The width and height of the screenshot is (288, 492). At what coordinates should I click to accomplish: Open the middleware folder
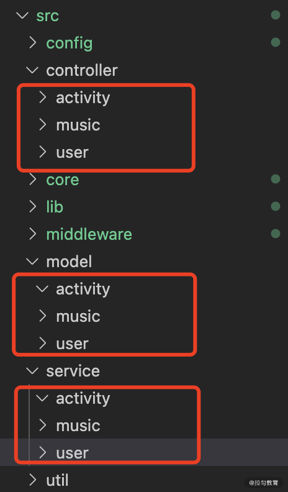[x=89, y=234]
